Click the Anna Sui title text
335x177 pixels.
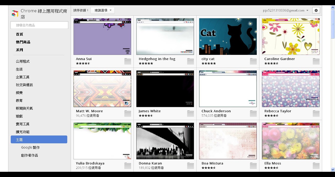pos(84,59)
